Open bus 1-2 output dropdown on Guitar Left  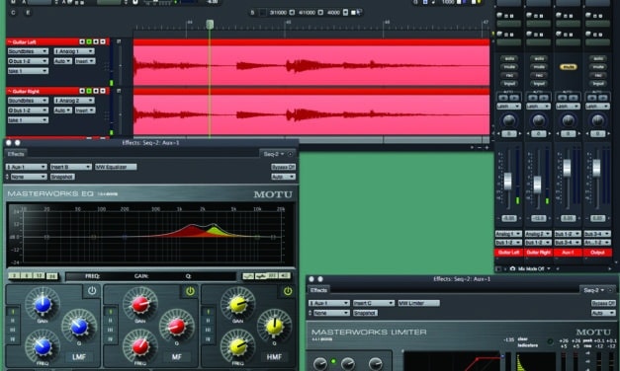click(28, 61)
